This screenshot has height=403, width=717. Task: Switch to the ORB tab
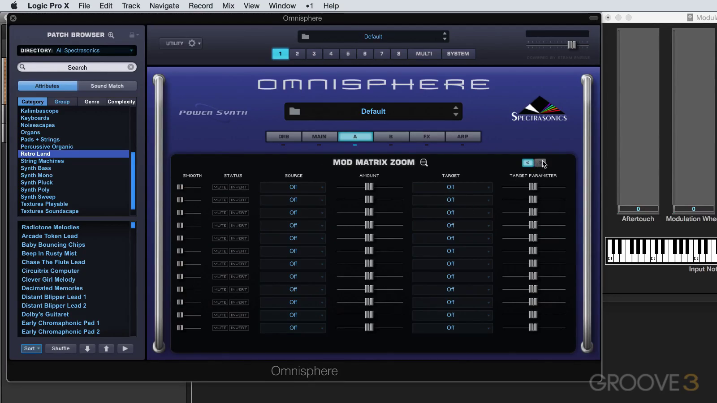pos(284,137)
